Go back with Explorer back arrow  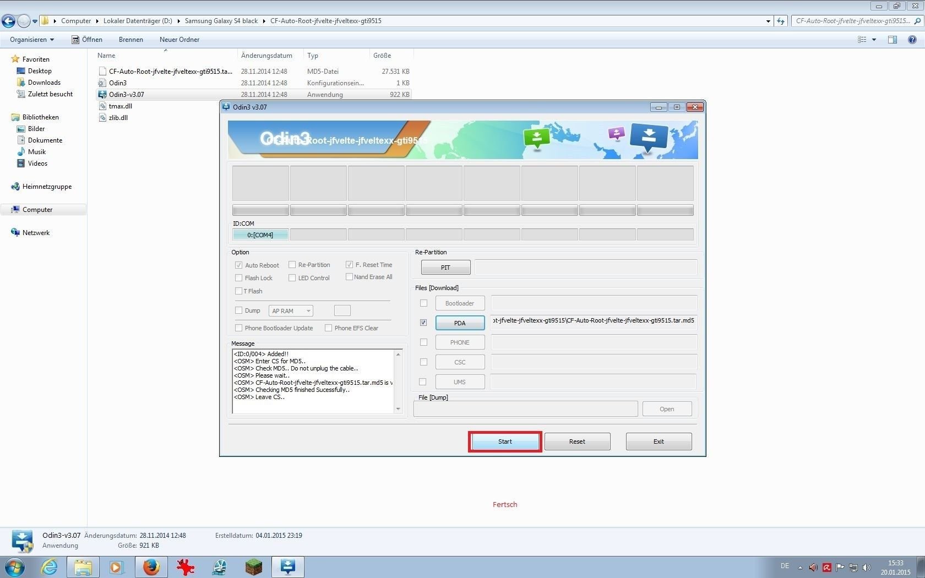click(8, 21)
